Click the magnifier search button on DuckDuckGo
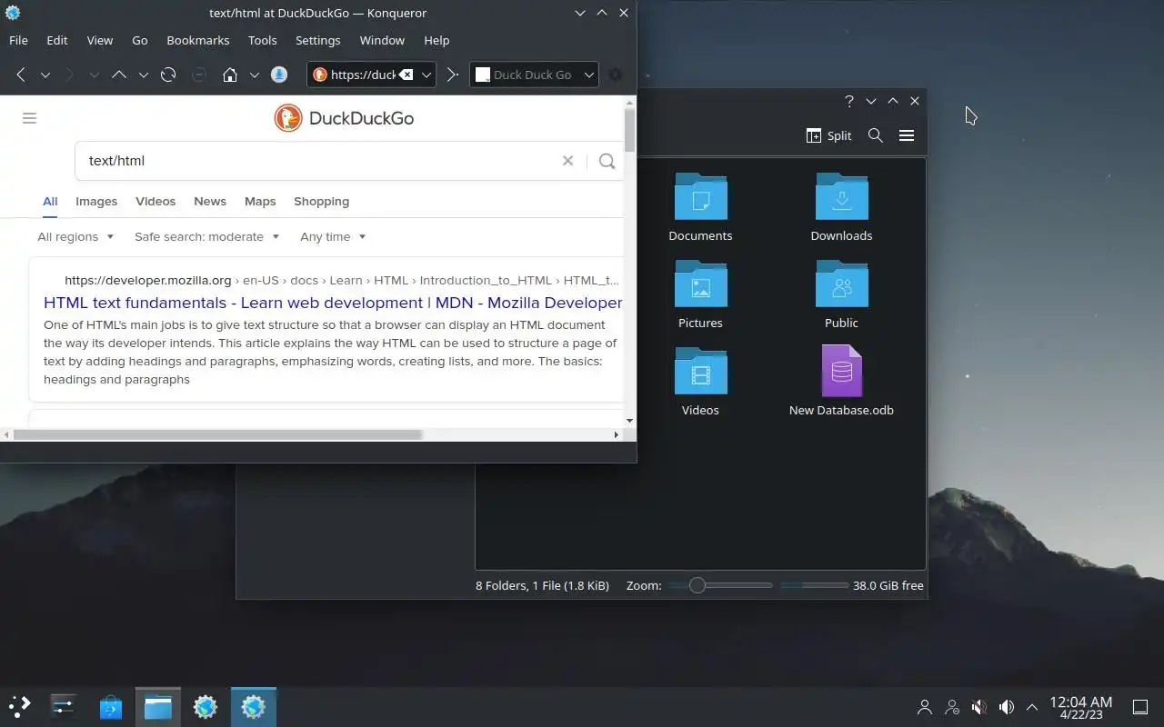 coord(607,161)
